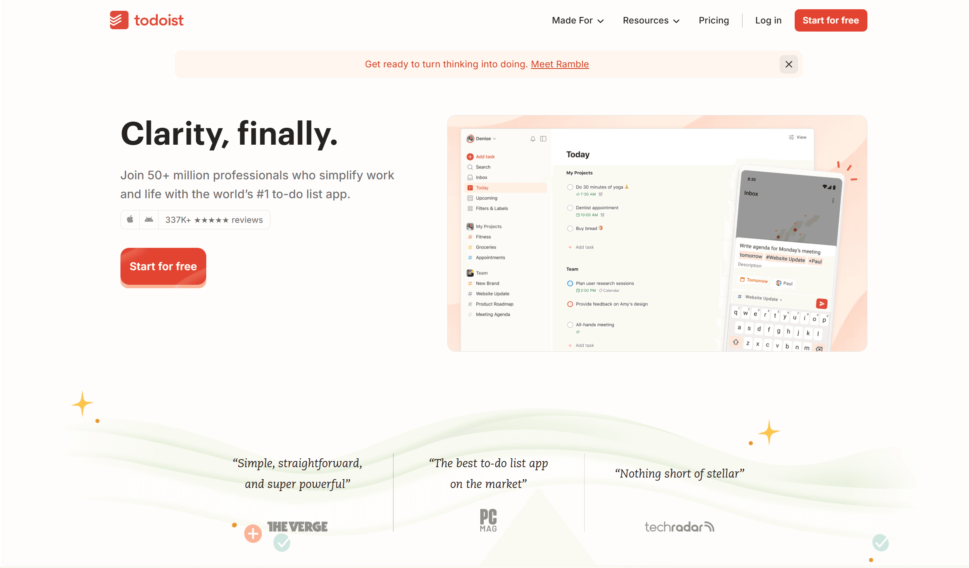The height and width of the screenshot is (568, 969).
Task: Click the Paul assignee chip on phone
Action: coord(784,283)
